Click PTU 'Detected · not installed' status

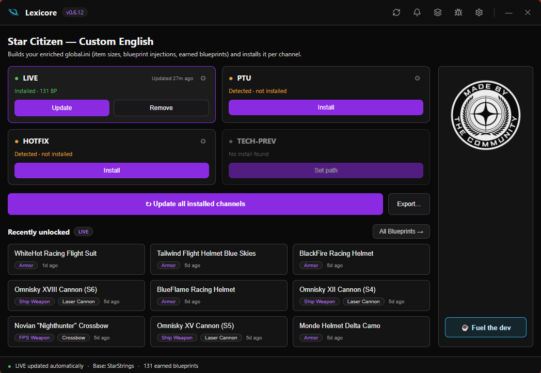tap(258, 91)
